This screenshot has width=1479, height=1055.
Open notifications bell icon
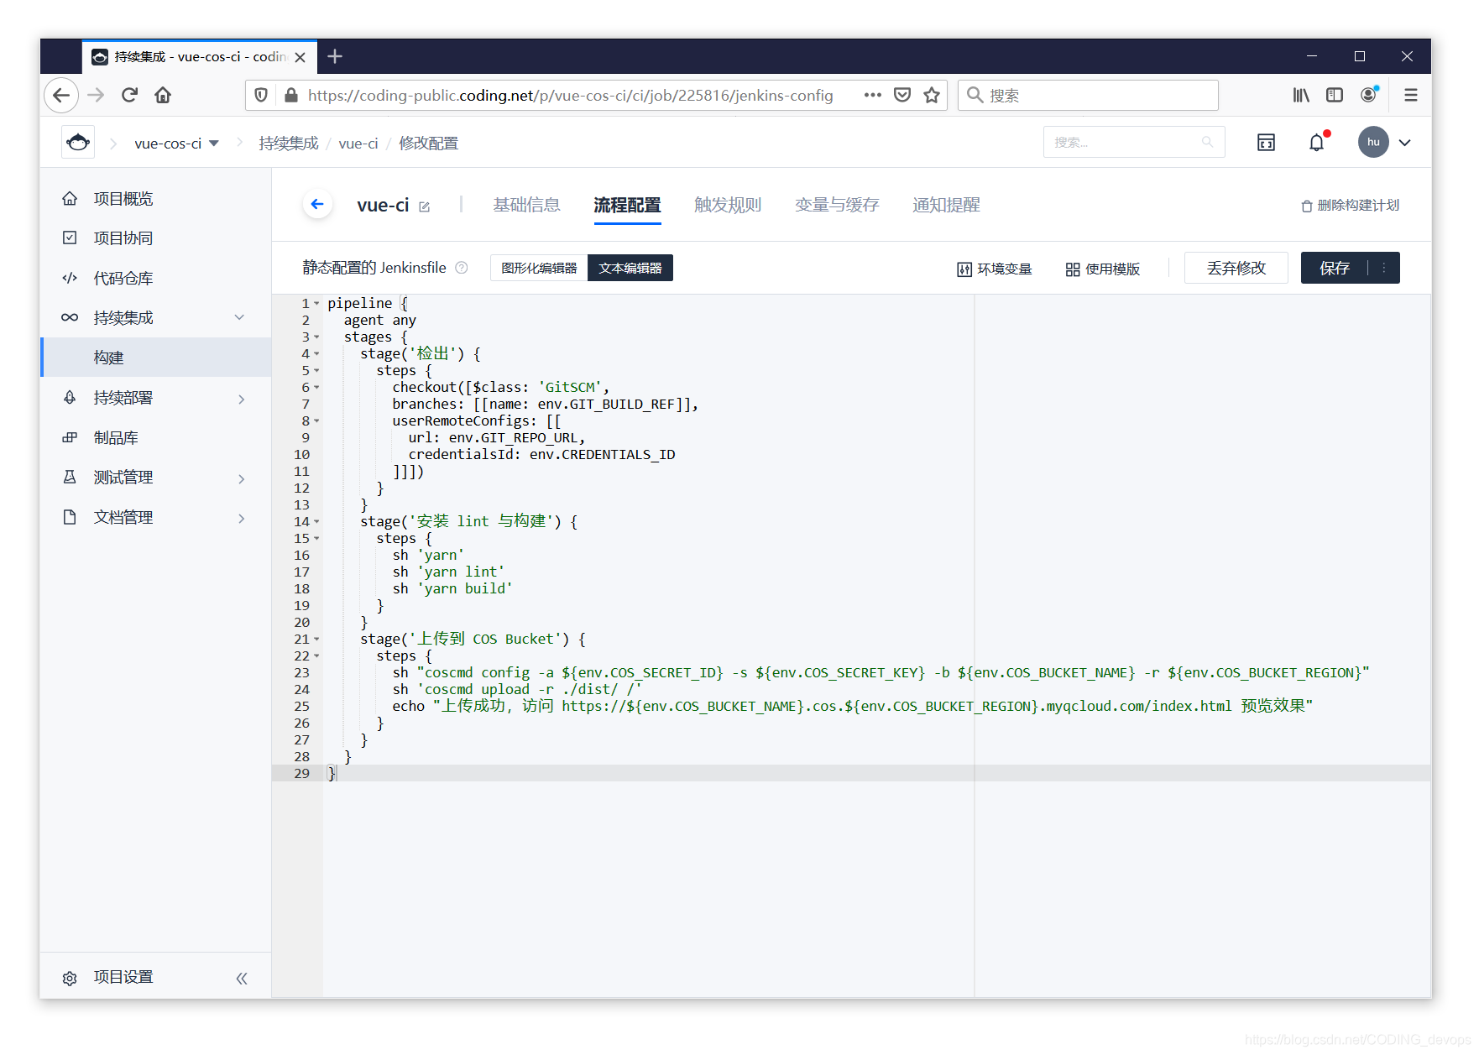pos(1317,143)
